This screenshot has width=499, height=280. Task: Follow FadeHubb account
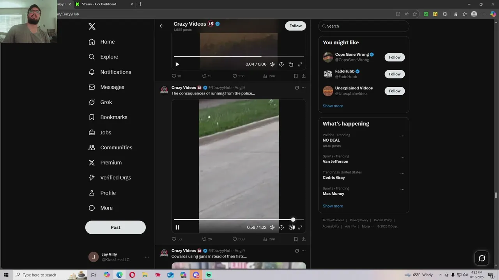395,74
